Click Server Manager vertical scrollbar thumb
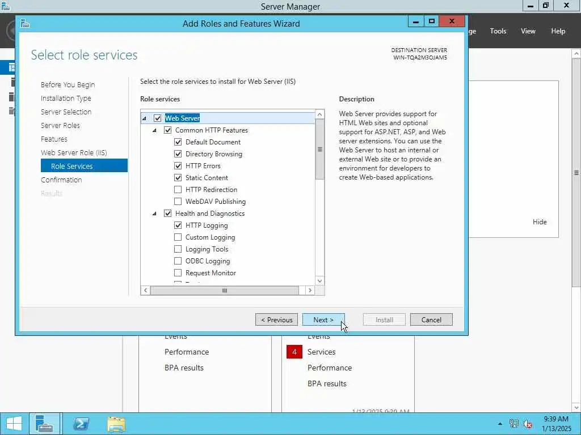Screen dimensions: 581x435 tap(576, 172)
